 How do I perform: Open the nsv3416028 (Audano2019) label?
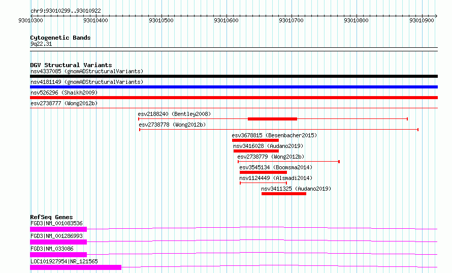coord(268,146)
